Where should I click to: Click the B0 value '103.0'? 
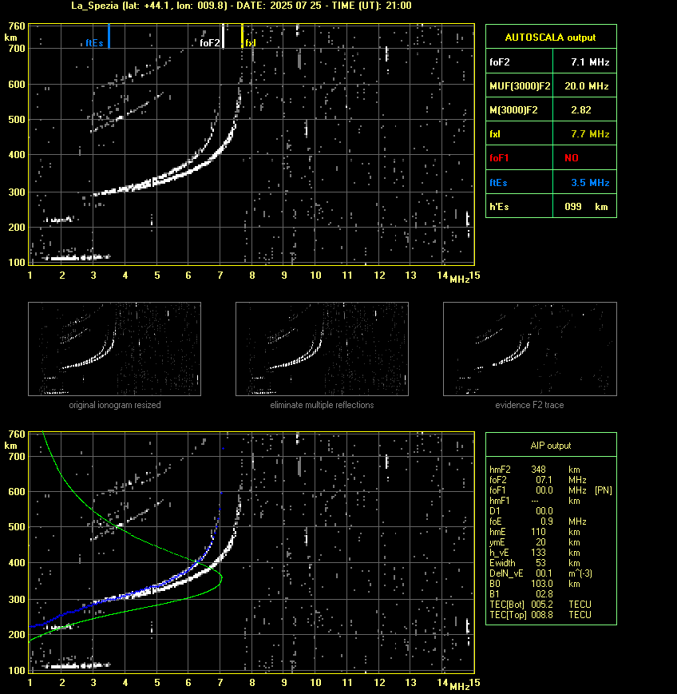pos(541,584)
